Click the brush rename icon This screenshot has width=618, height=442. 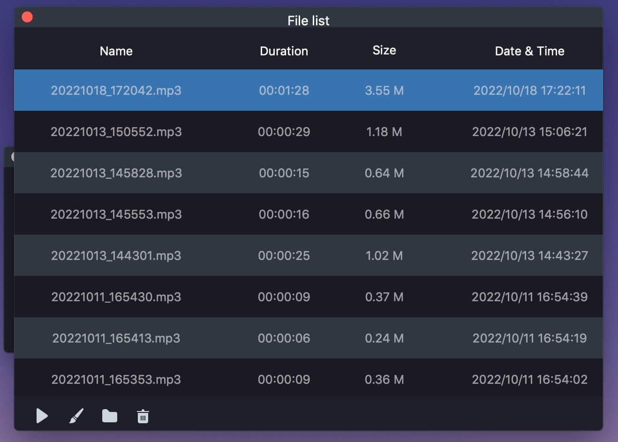coord(76,416)
